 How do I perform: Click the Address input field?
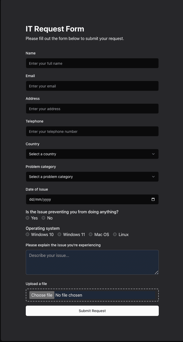[x=92, y=109]
